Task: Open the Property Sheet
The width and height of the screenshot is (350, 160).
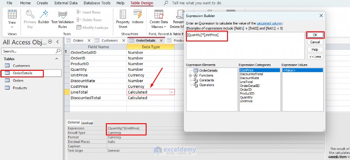Action: (123, 19)
